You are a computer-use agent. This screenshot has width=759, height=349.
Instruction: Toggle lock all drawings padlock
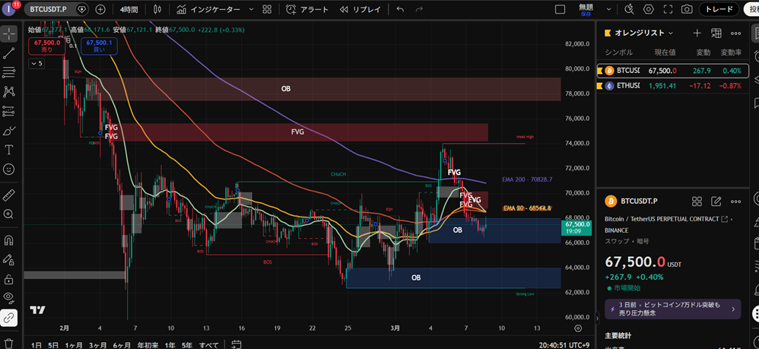9,279
